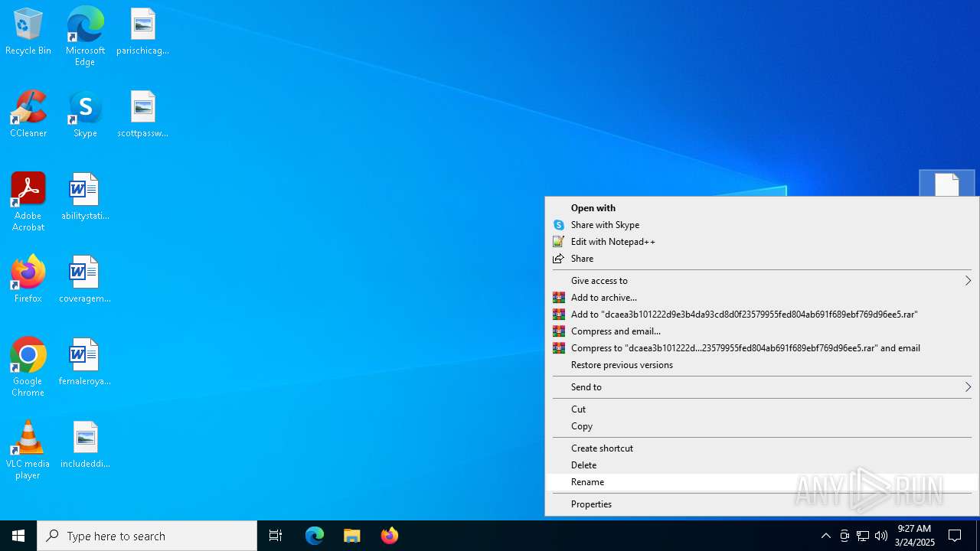Launch Firefox from the desktop shortcut
Screen dimensions: 980x551
[28, 280]
